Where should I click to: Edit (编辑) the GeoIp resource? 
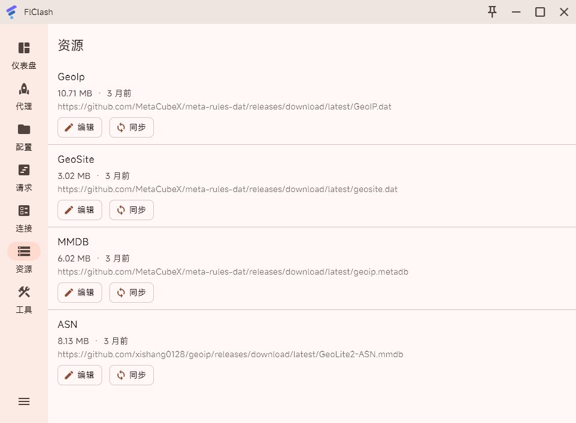(80, 127)
